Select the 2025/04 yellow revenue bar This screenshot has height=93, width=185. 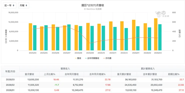point(30,37)
